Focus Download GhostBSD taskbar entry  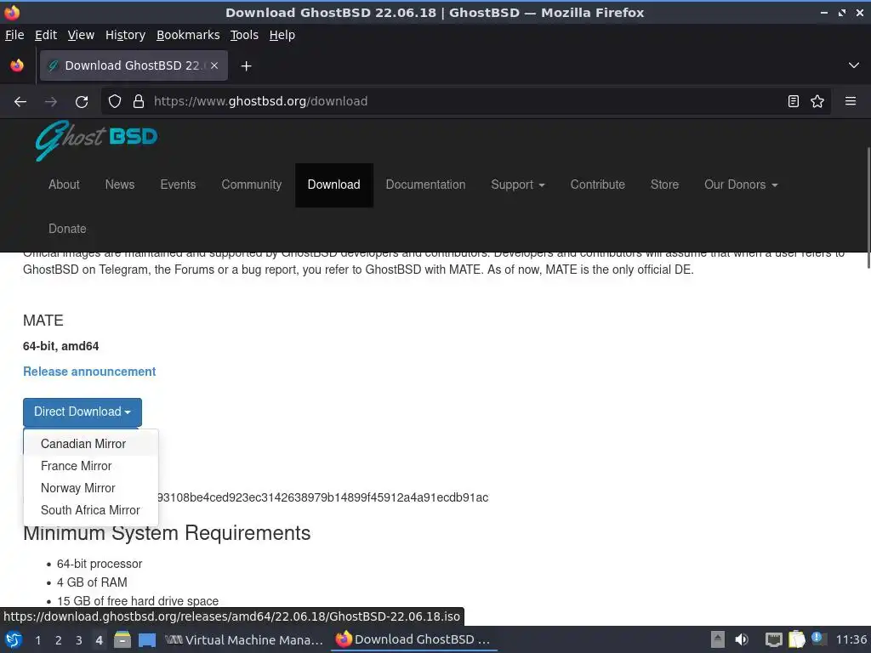414,640
